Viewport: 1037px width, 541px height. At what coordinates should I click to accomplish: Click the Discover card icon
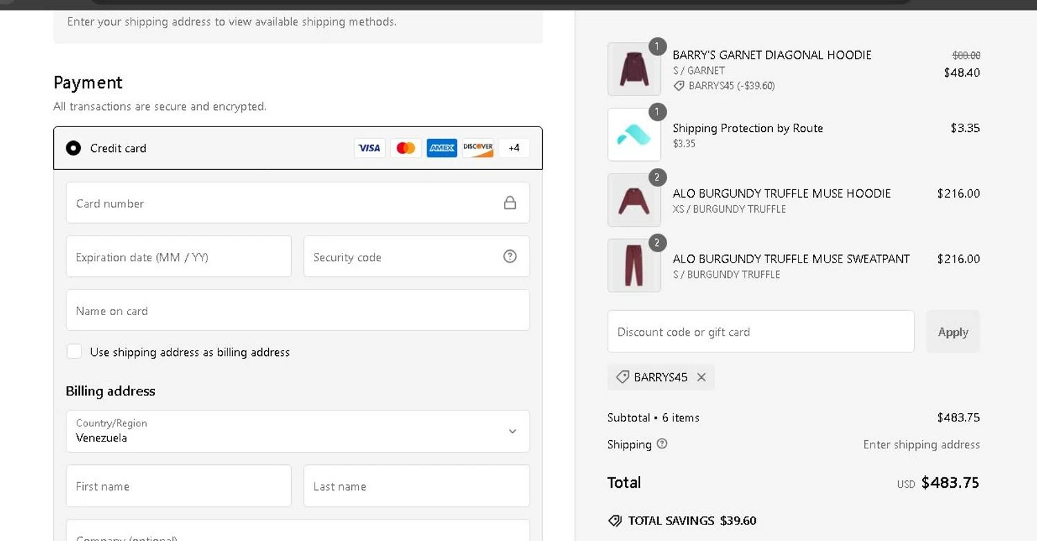tap(478, 148)
